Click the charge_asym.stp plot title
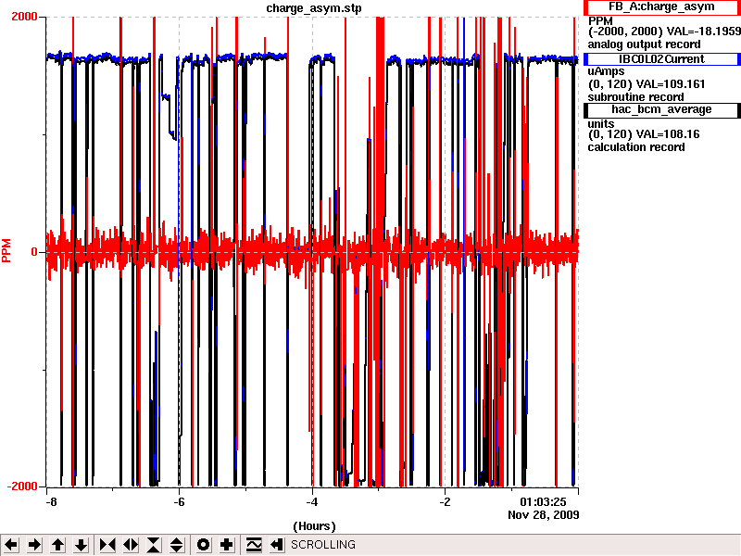This screenshot has height=556, width=741. [314, 8]
